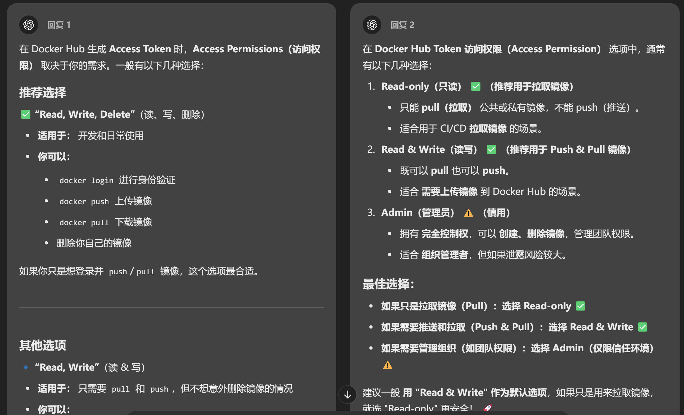The height and width of the screenshot is (415, 684).
Task: Click blue diamond before "Read, Write" option
Action: [26, 367]
